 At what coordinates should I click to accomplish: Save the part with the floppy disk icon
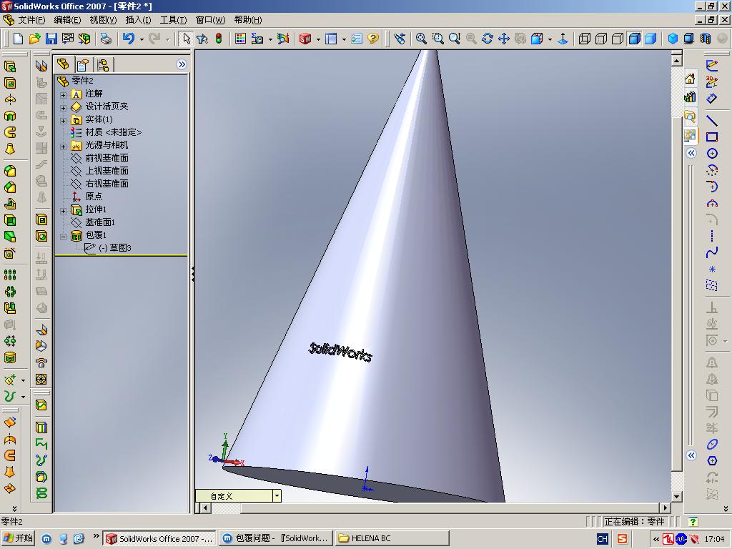(x=51, y=39)
